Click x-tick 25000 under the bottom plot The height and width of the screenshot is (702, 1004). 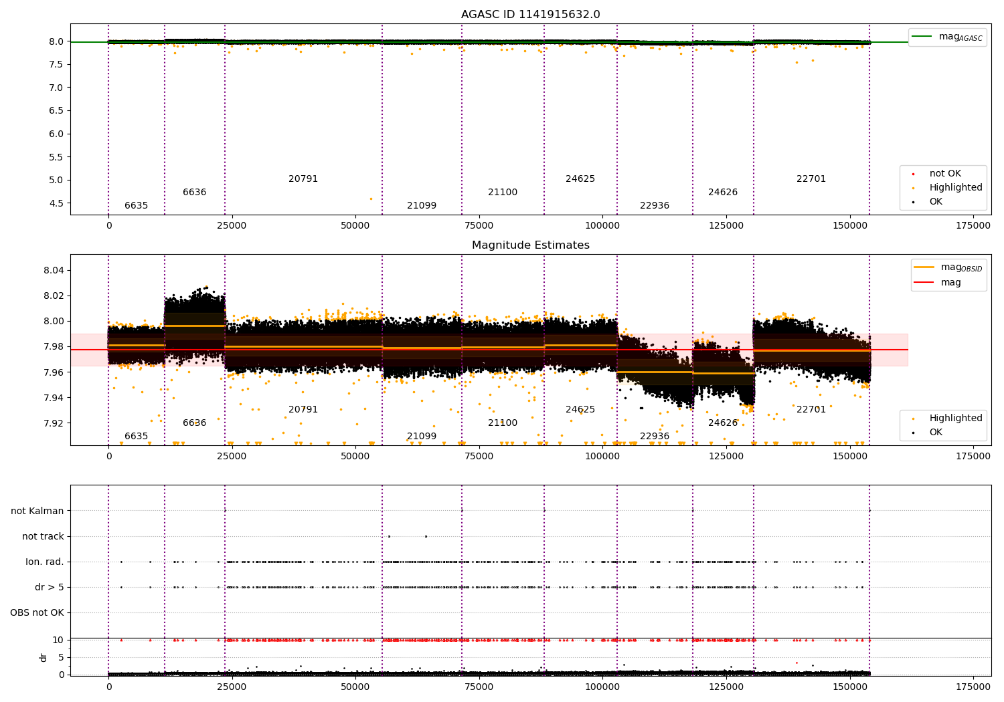(232, 687)
